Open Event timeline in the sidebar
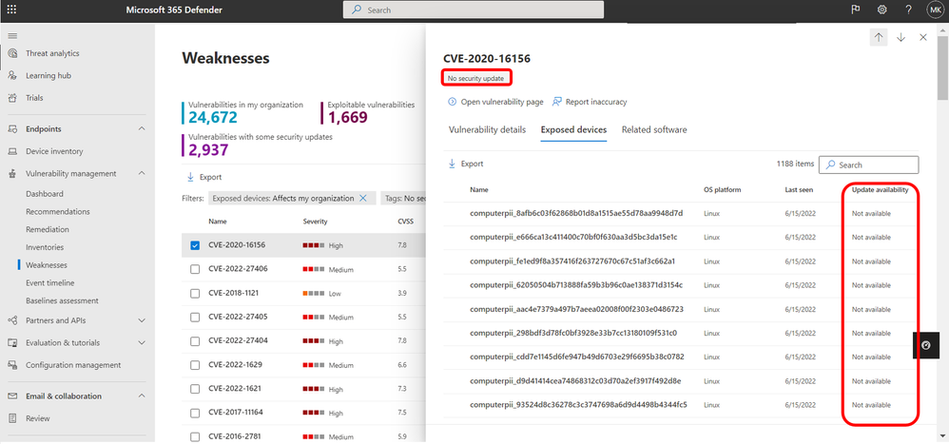 50,283
